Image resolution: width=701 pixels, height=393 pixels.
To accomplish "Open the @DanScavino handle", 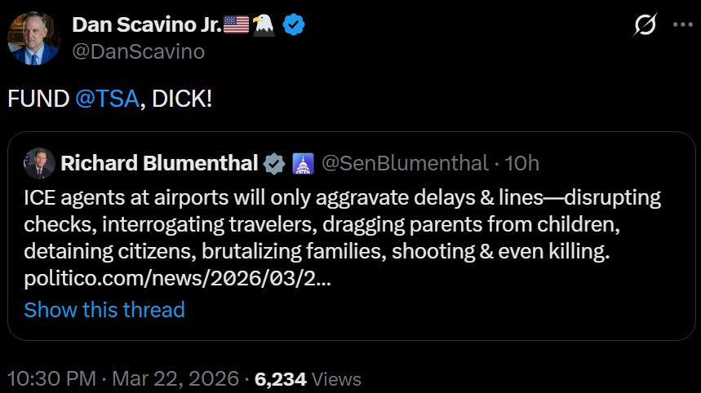I will click(138, 51).
